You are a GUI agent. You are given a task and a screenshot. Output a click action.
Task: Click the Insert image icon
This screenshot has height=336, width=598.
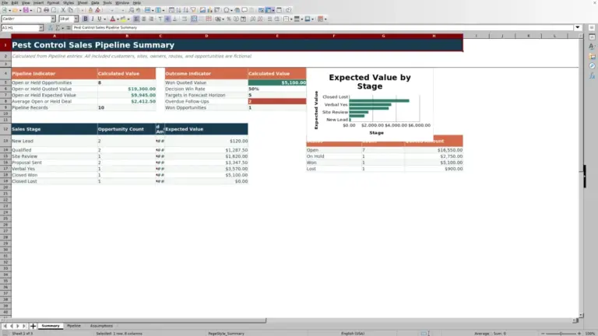click(202, 10)
